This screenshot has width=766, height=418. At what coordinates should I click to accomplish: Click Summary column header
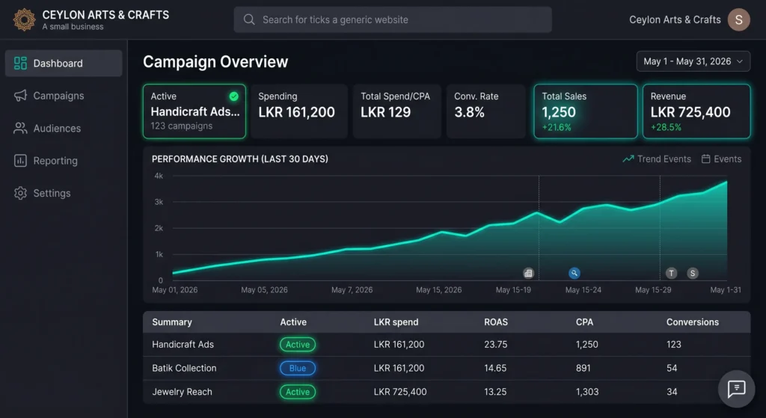point(172,322)
